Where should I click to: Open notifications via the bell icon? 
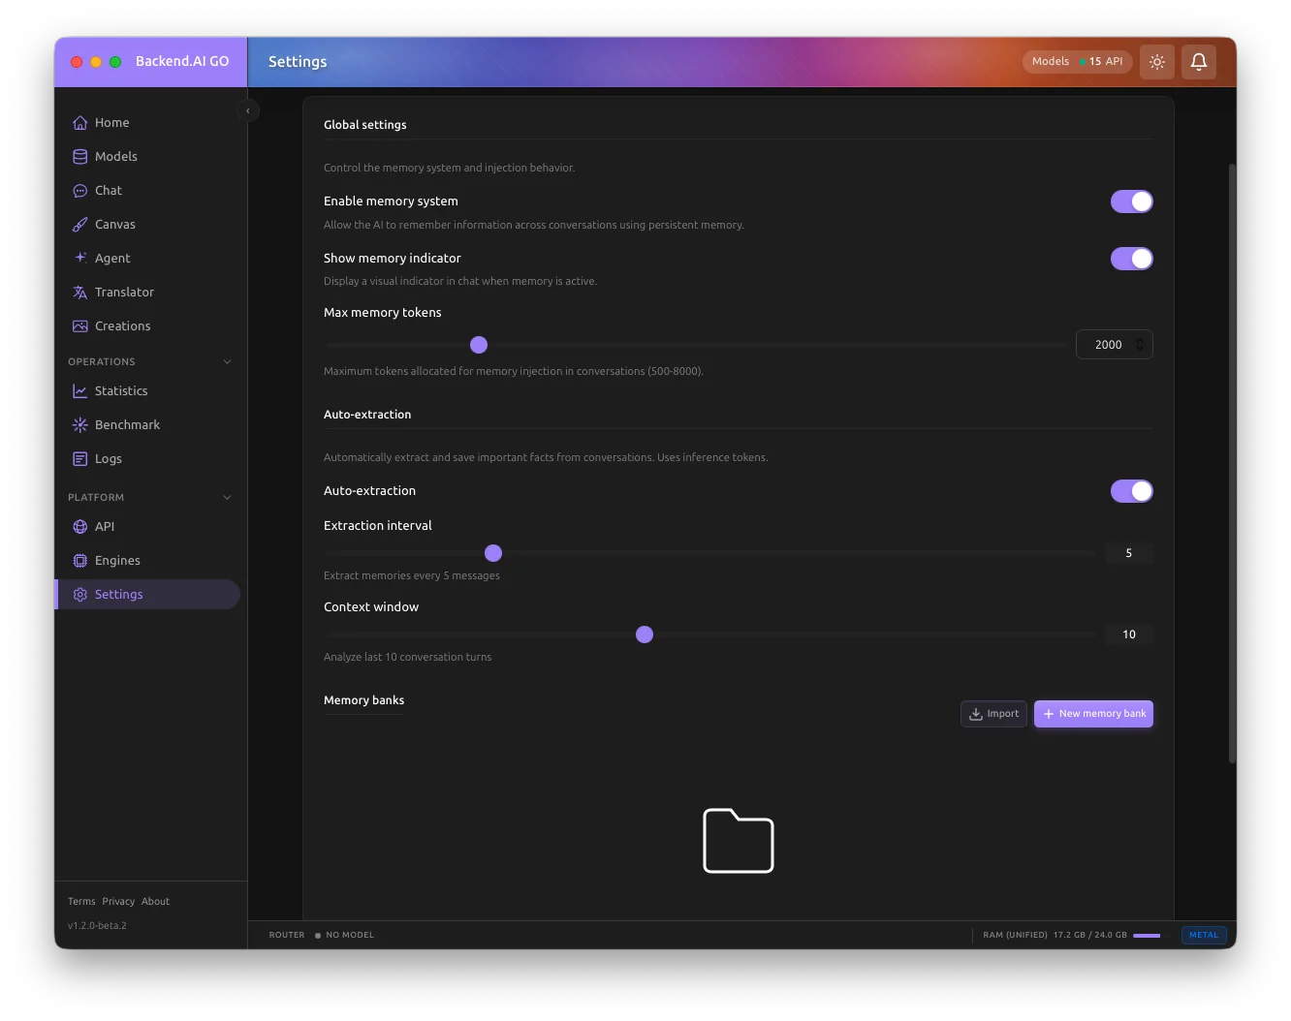(1198, 61)
